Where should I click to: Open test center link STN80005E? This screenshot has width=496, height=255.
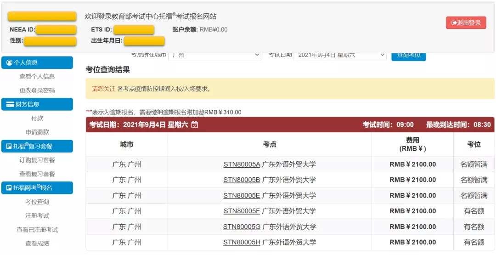click(242, 196)
